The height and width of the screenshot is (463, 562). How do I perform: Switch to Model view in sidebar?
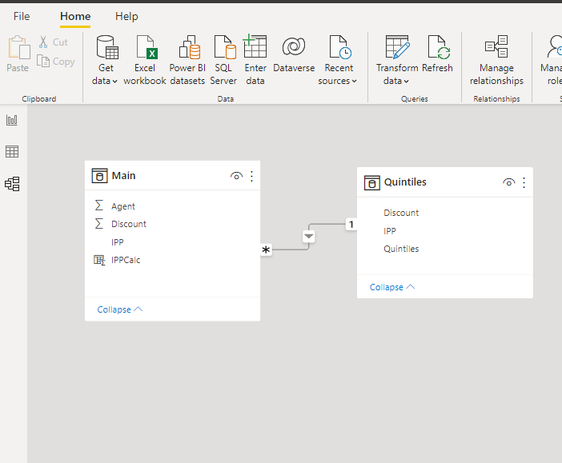point(12,184)
